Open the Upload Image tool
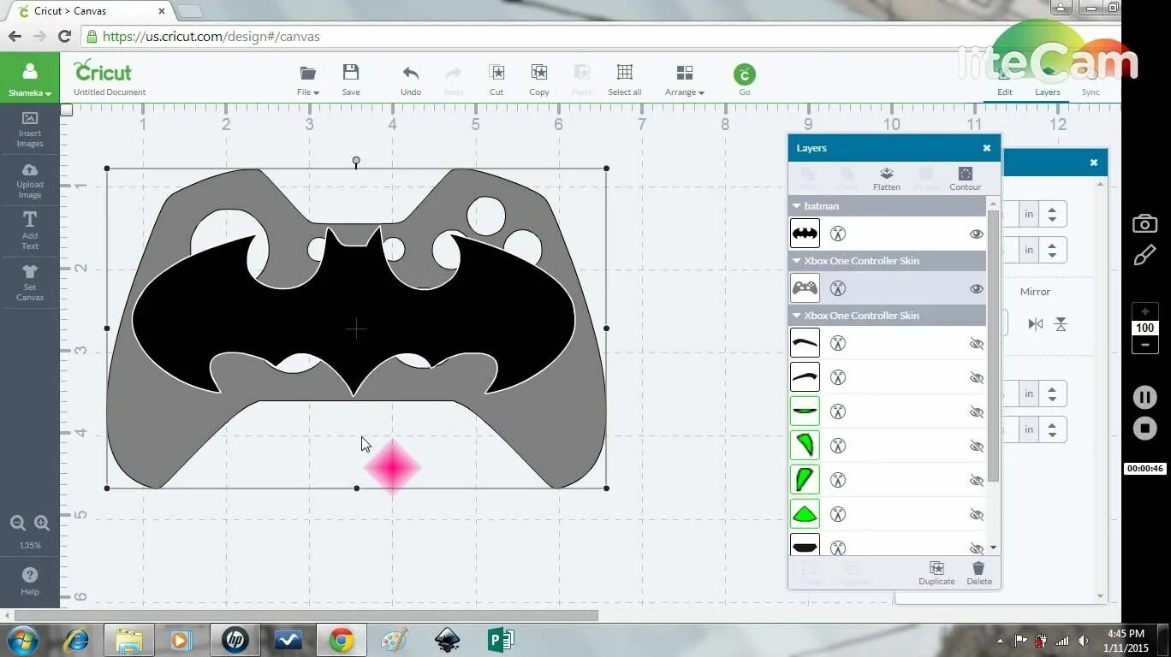The width and height of the screenshot is (1171, 657). click(x=30, y=180)
